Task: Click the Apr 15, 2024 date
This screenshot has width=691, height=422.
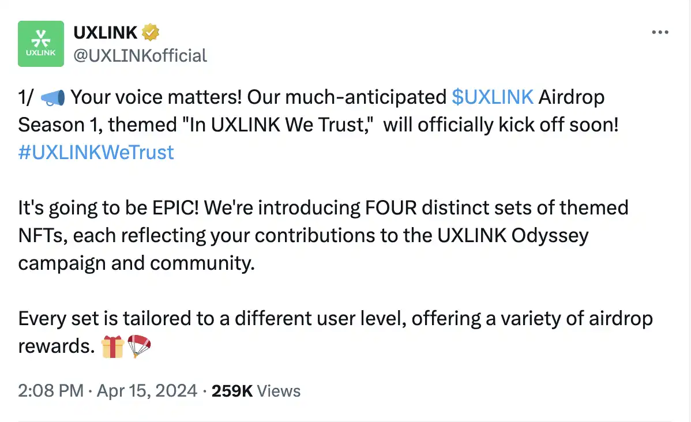Action: coord(147,391)
